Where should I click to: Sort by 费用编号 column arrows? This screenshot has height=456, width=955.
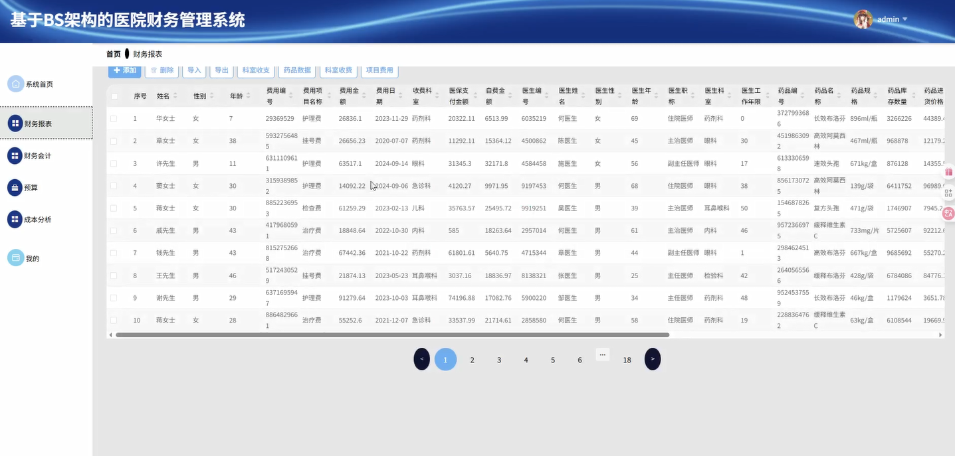point(290,96)
